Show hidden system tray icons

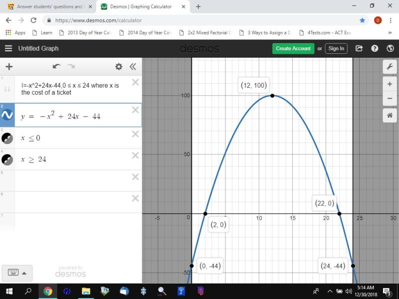tap(330, 292)
